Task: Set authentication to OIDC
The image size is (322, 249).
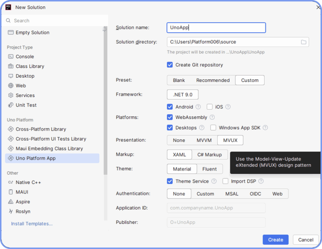Action: pyautogui.click(x=255, y=194)
